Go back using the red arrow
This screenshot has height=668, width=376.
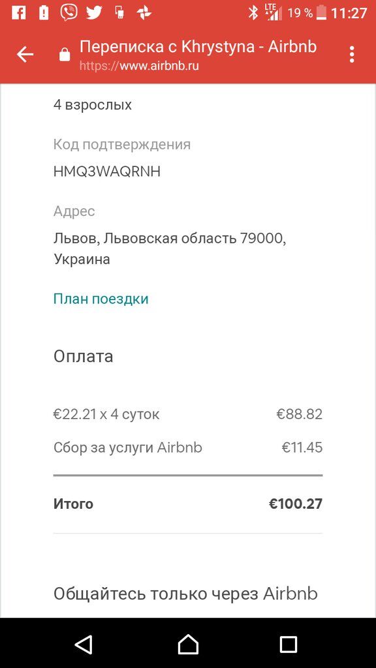click(x=24, y=55)
